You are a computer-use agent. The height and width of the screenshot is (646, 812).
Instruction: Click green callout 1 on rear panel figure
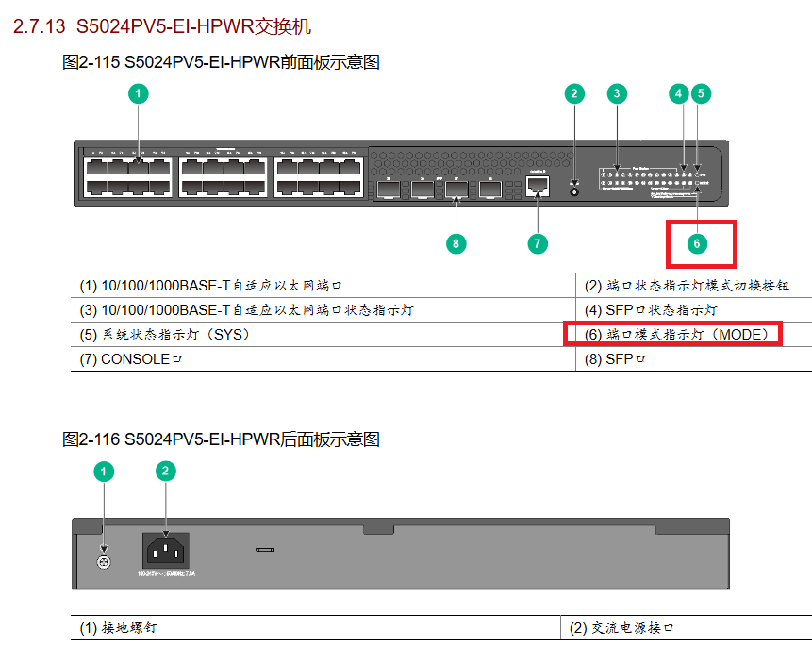click(x=104, y=472)
